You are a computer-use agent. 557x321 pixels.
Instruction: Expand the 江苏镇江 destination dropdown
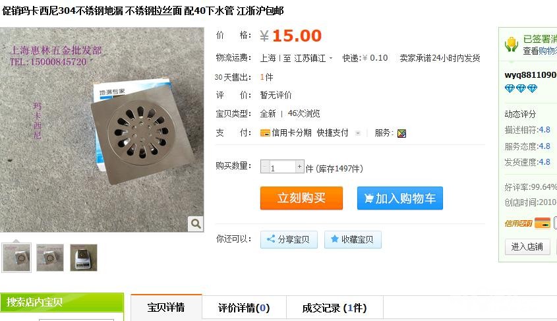pyautogui.click(x=331, y=58)
